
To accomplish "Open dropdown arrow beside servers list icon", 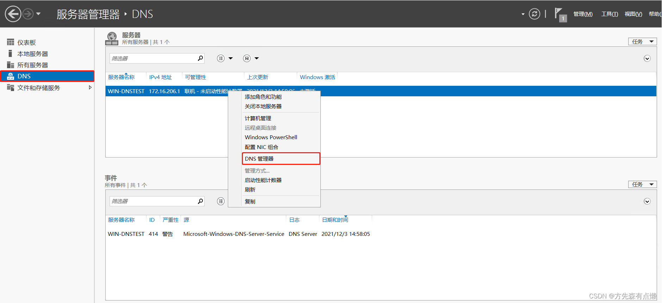I will (231, 58).
